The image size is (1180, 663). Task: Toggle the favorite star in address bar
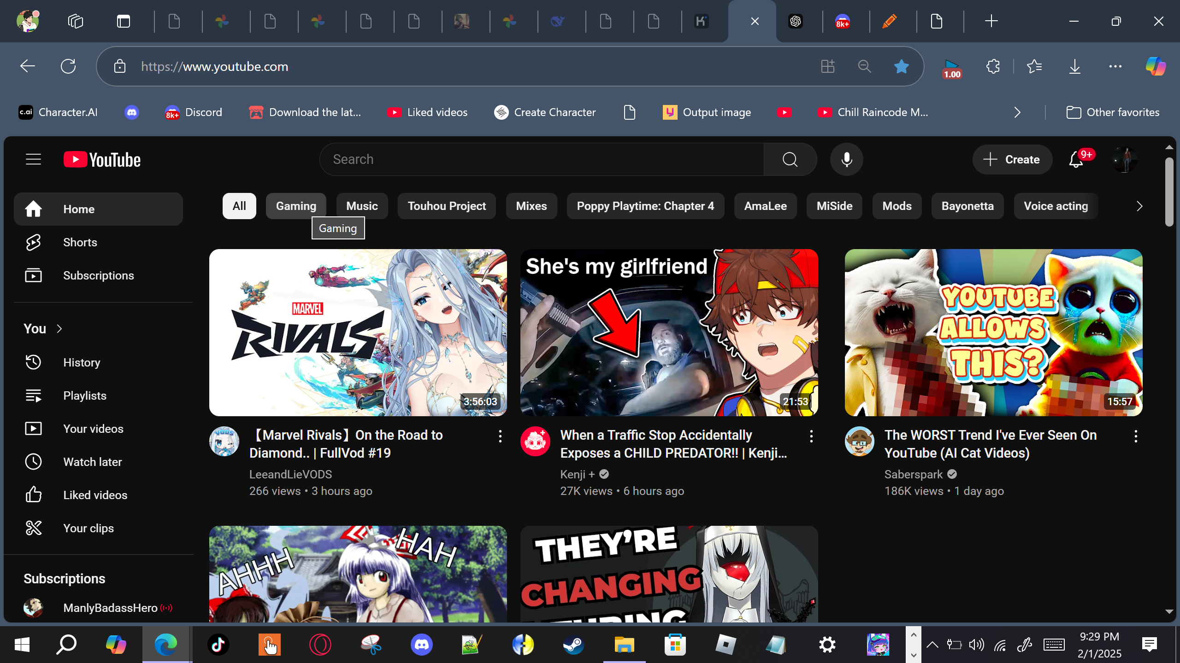[x=901, y=67]
